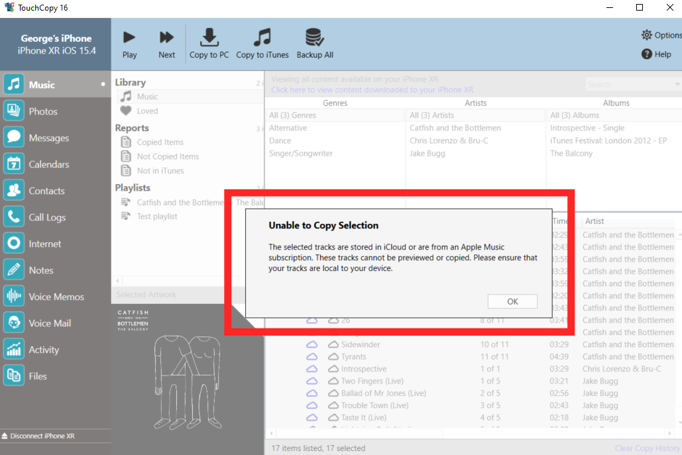Open the Call Logs section
682x455 pixels.
point(55,217)
